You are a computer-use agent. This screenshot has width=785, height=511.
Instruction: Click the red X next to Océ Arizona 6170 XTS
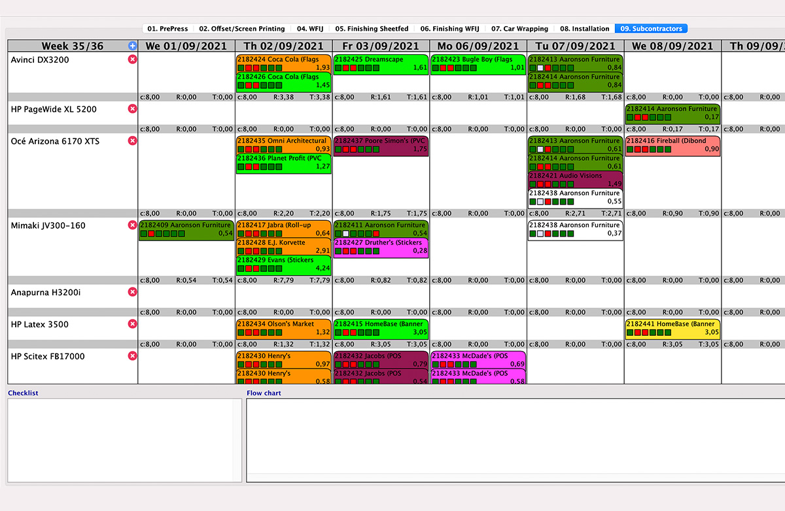tap(132, 141)
